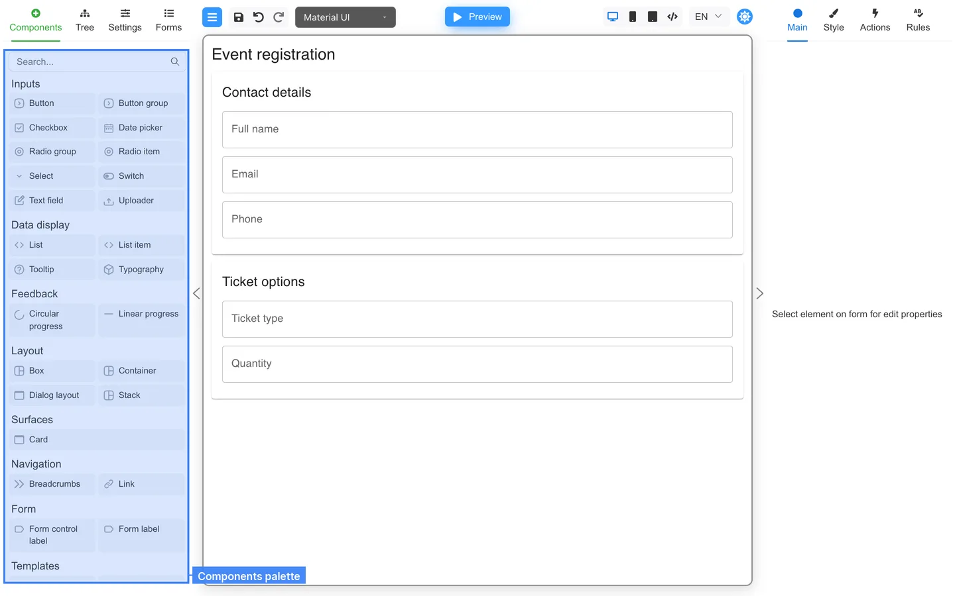Select the Ticket options heading

click(263, 281)
